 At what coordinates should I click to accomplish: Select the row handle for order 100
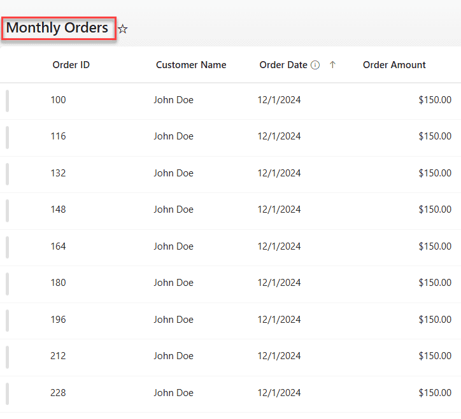tap(8, 101)
